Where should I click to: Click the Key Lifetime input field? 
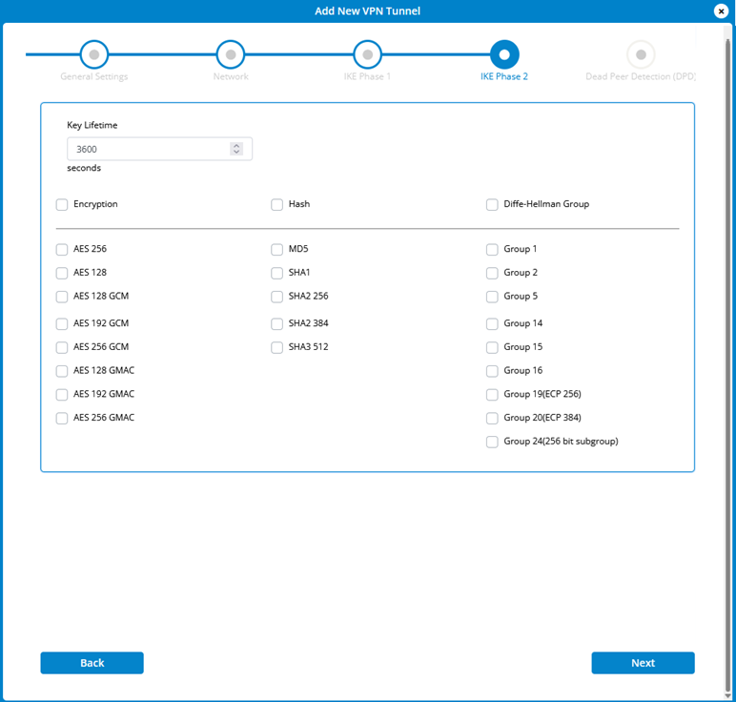148,149
